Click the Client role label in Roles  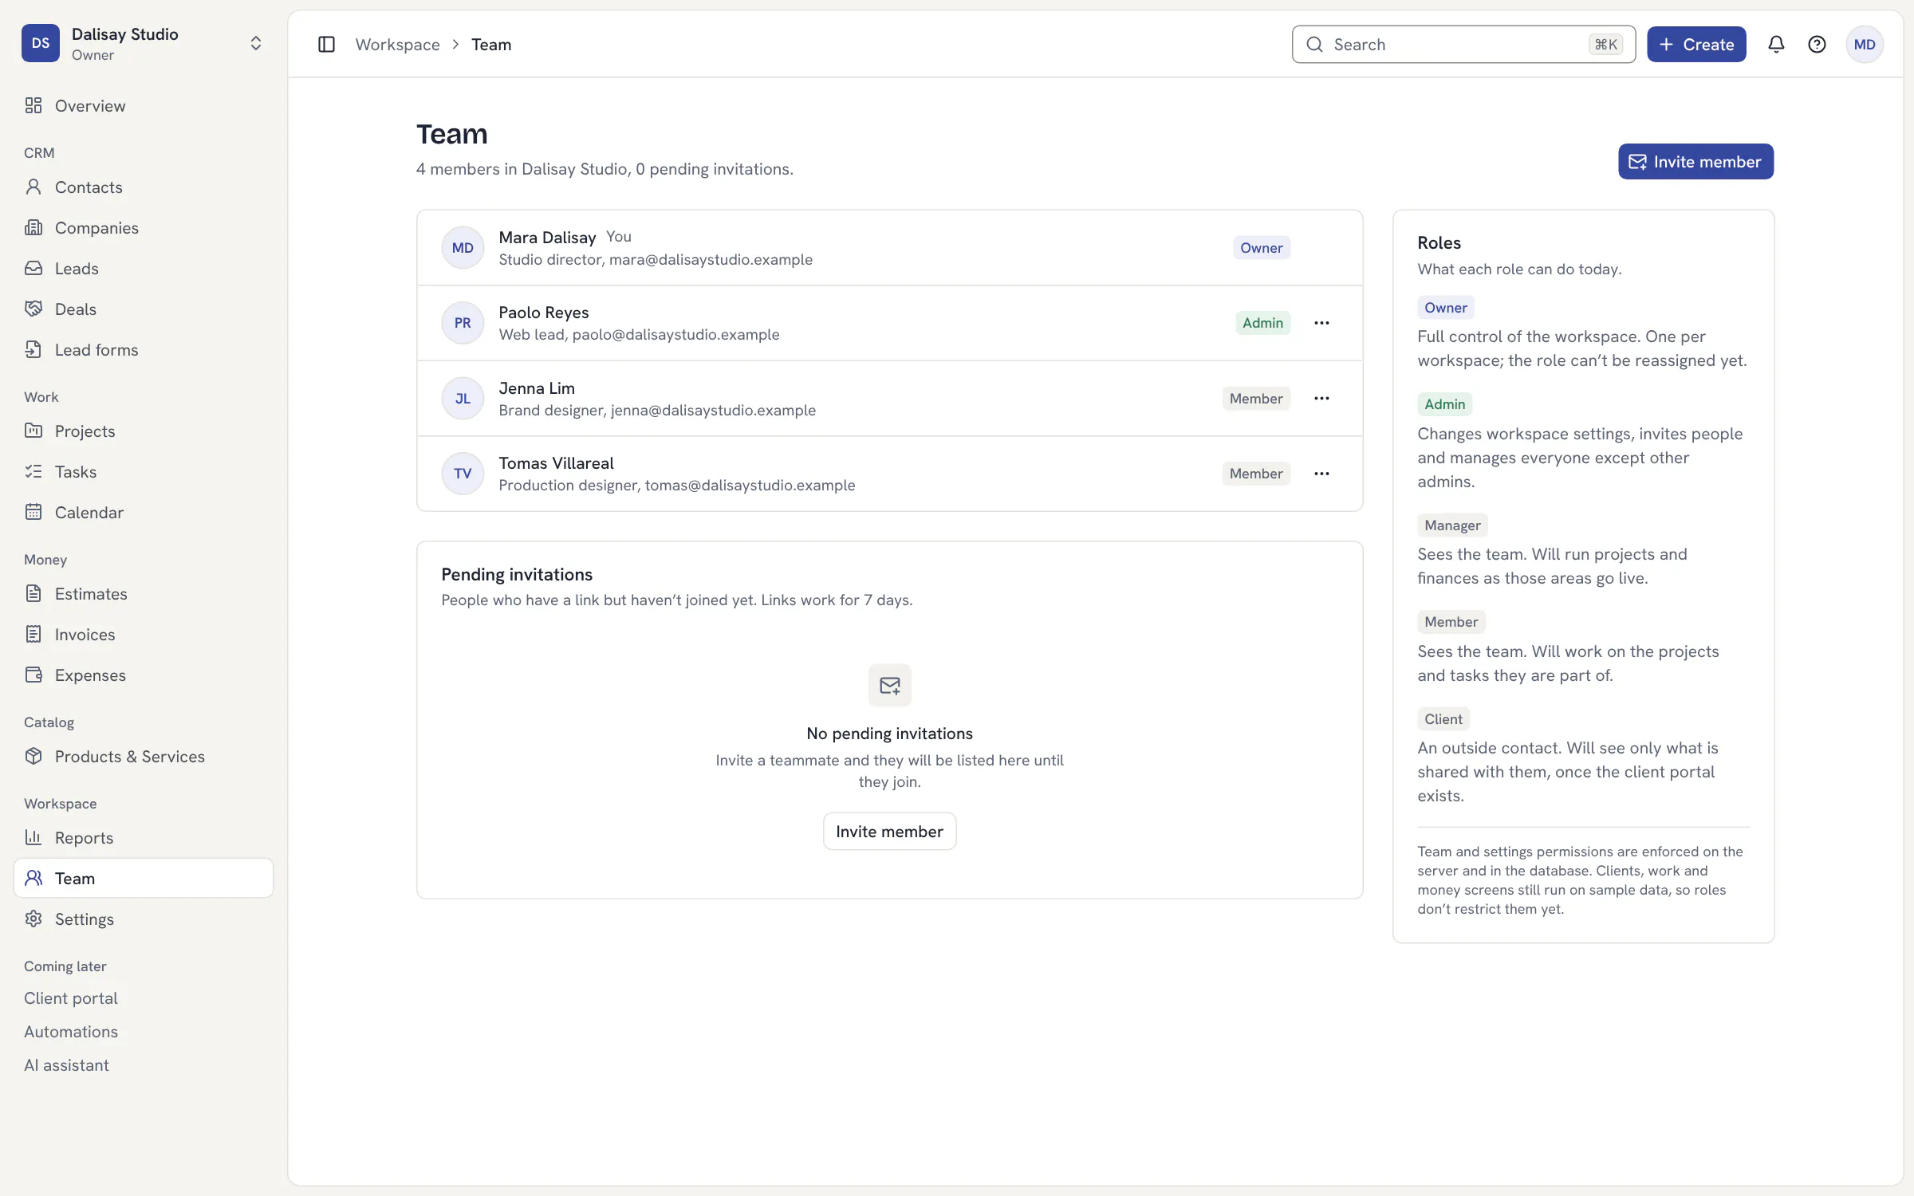[1443, 719]
